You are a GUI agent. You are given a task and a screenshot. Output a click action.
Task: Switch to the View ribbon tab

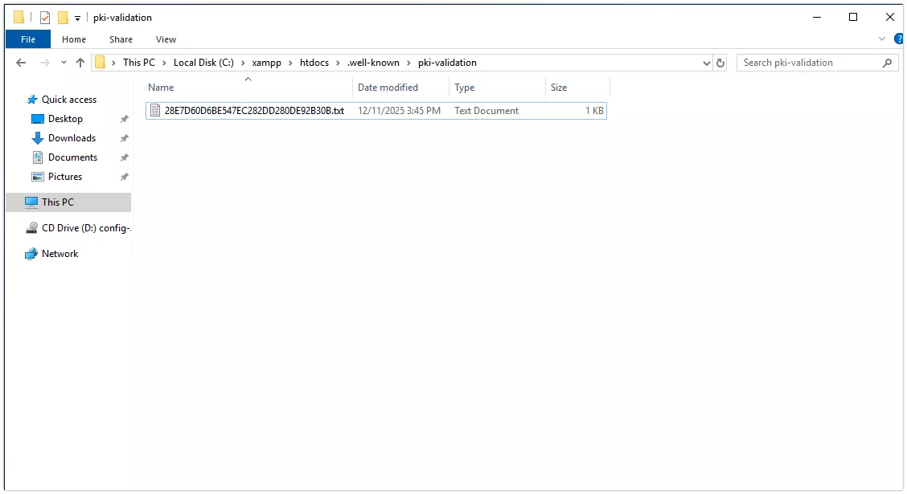[166, 39]
